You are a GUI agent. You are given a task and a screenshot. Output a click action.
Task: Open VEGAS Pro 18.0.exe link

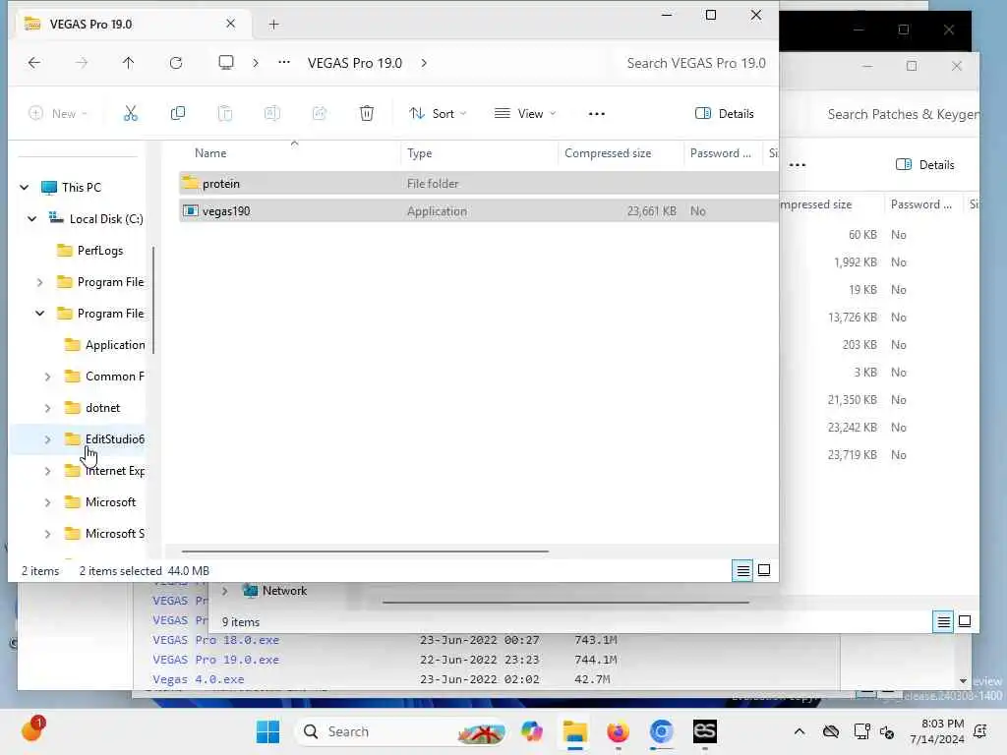pos(215,640)
